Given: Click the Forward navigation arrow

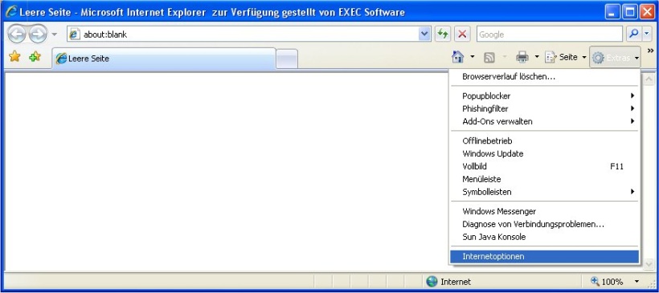Looking at the screenshot, I should coord(39,34).
